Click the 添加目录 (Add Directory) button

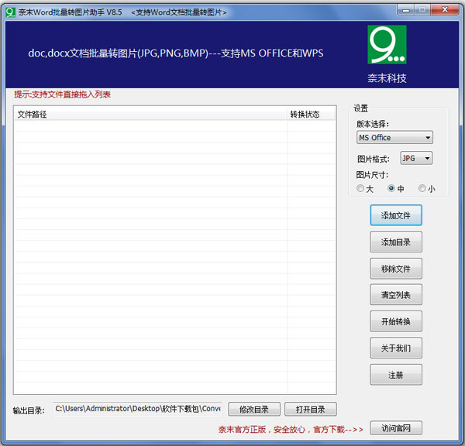396,242
